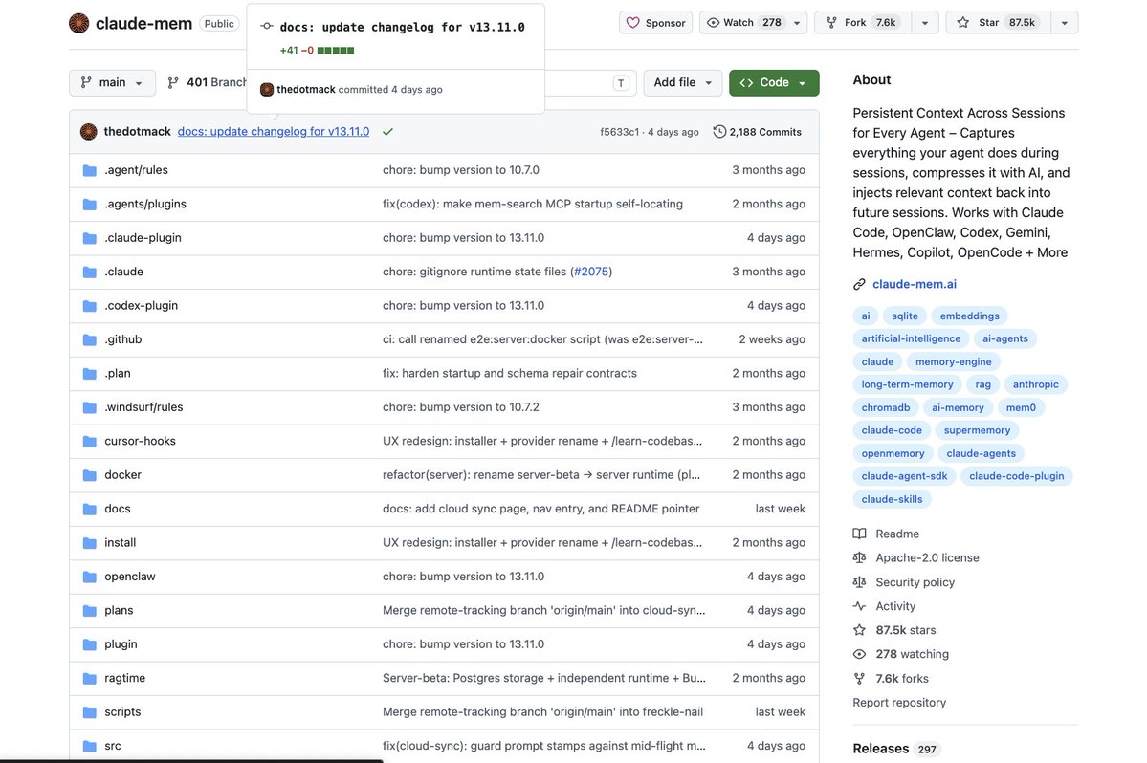
Task: Open the Add file dropdown menu
Action: [x=682, y=82]
